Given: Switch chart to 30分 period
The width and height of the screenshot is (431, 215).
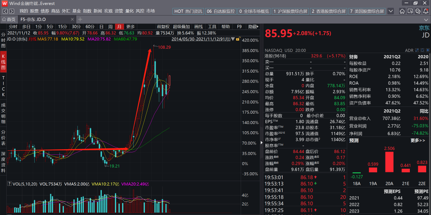Looking at the screenshot, I should pyautogui.click(x=76, y=27).
